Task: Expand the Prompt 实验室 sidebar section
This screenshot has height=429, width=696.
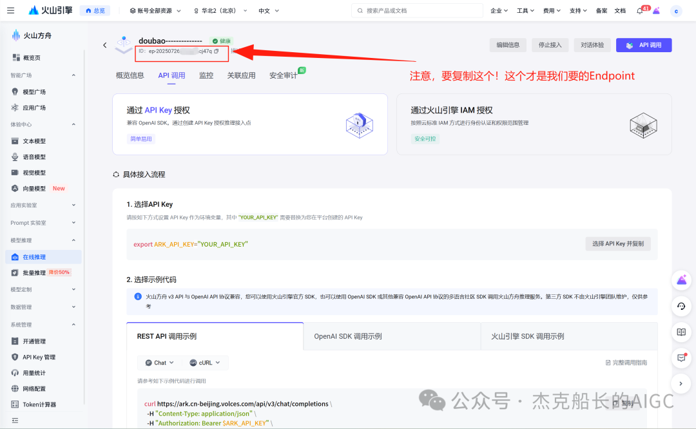Action: pyautogui.click(x=44, y=223)
